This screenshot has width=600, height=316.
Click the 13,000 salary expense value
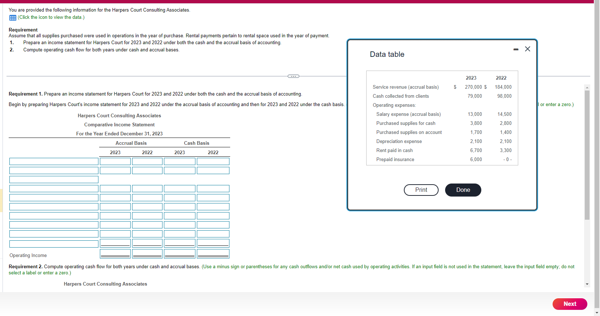coord(475,114)
